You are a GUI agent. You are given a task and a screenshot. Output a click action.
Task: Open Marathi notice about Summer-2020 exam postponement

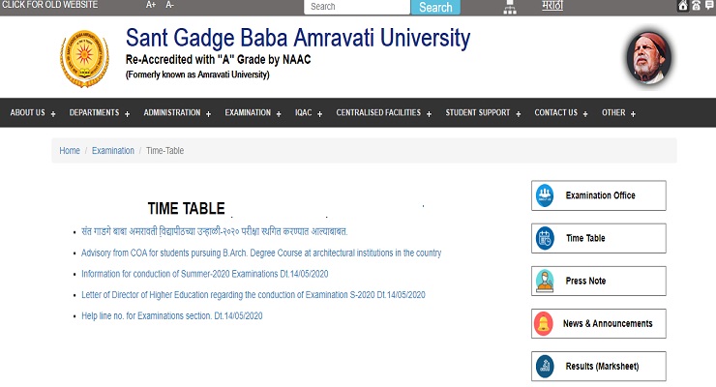point(215,231)
